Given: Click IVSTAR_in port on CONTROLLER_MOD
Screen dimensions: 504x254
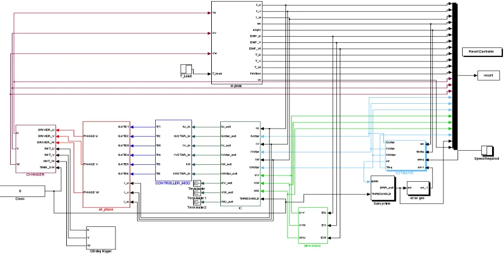Looking at the screenshot, I should coord(182,155).
